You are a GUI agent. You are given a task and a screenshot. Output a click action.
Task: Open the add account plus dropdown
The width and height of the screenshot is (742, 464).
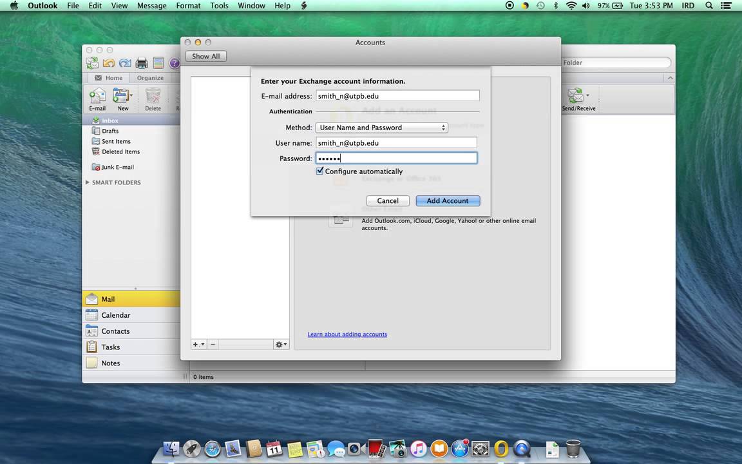199,344
